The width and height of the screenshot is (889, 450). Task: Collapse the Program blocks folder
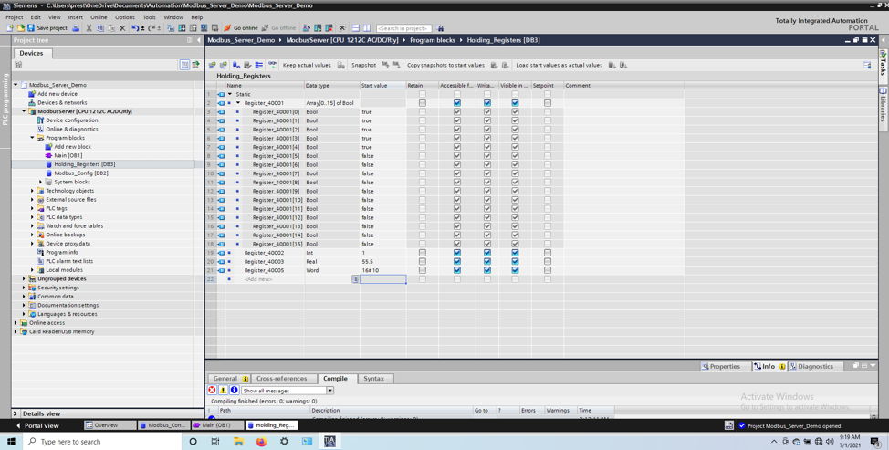[x=32, y=138]
